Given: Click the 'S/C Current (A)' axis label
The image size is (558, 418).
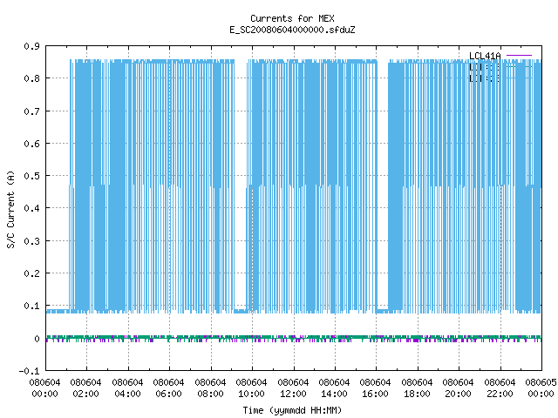Looking at the screenshot, I should click(x=11, y=209).
